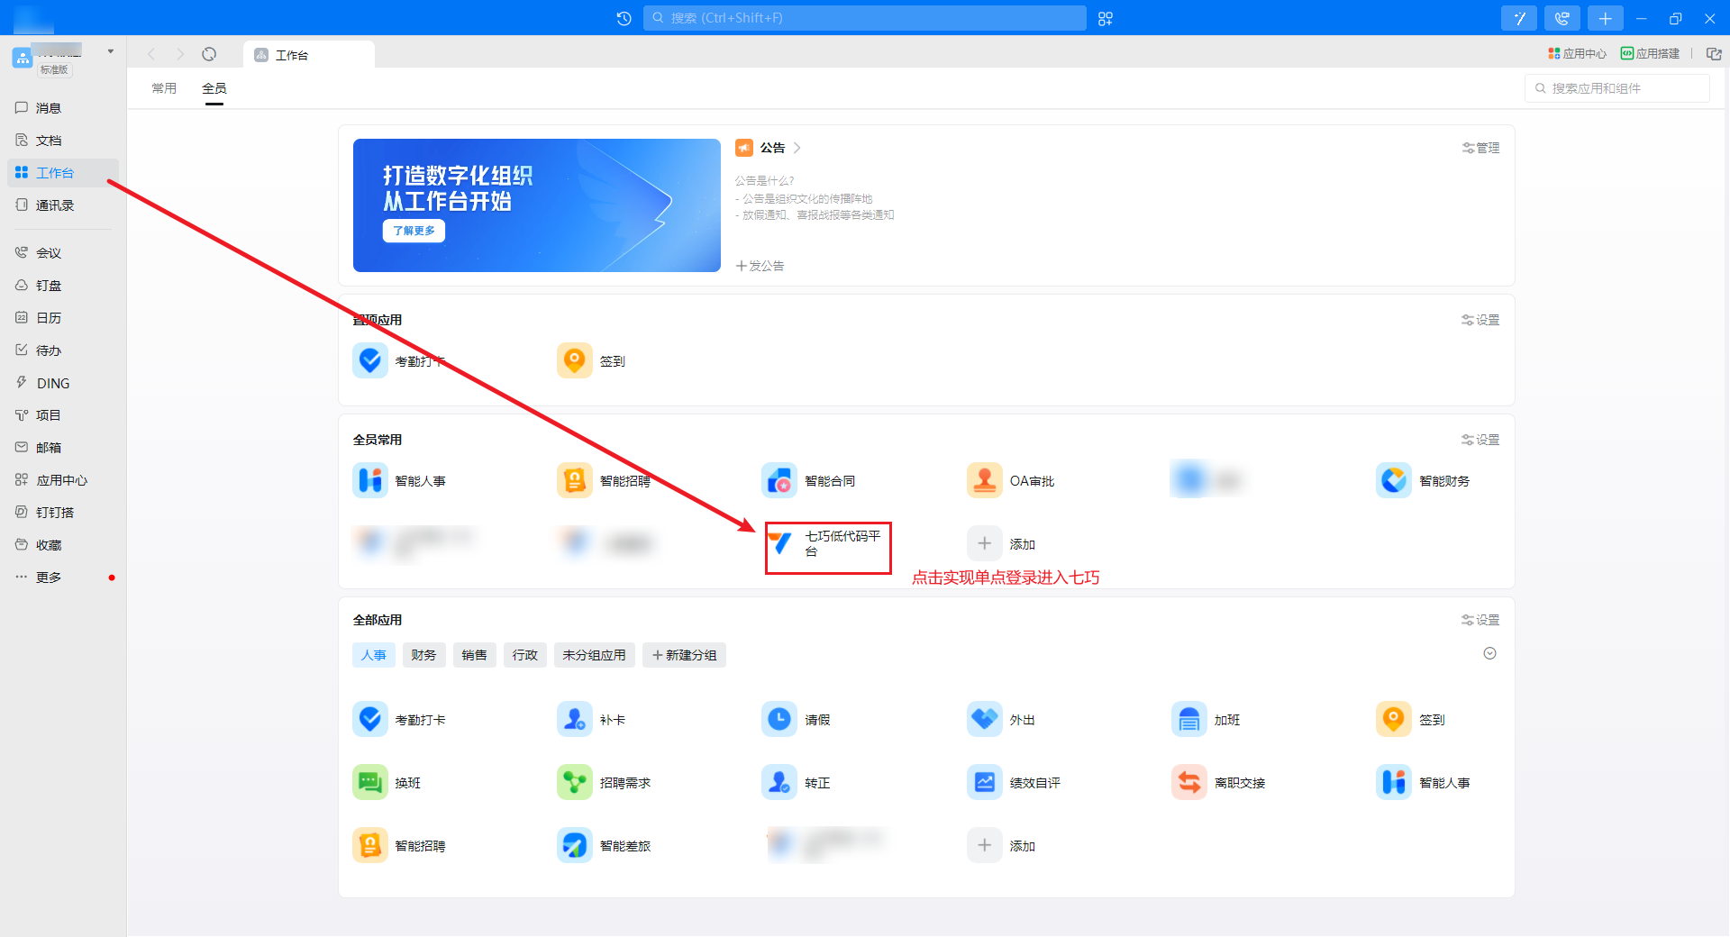Open 消息 in the left sidebar
The width and height of the screenshot is (1730, 937).
pyautogui.click(x=49, y=108)
